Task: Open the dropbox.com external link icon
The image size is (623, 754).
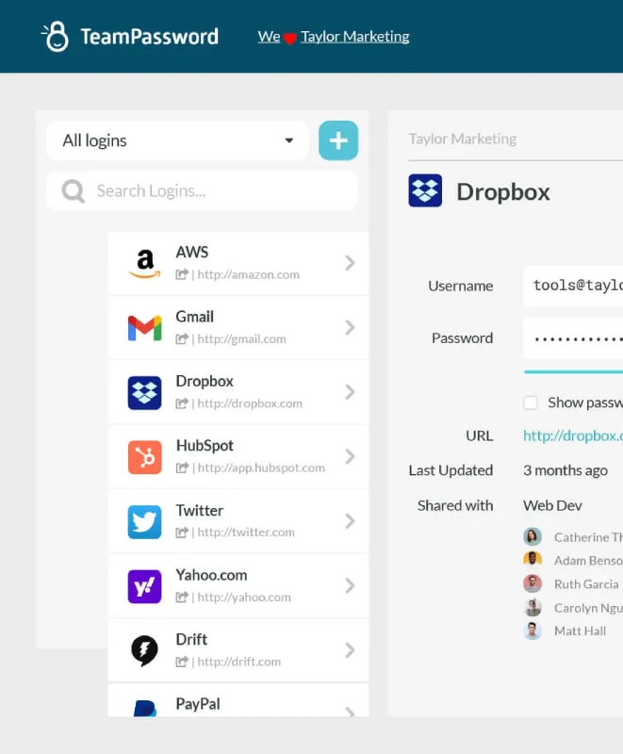Action: click(x=182, y=403)
